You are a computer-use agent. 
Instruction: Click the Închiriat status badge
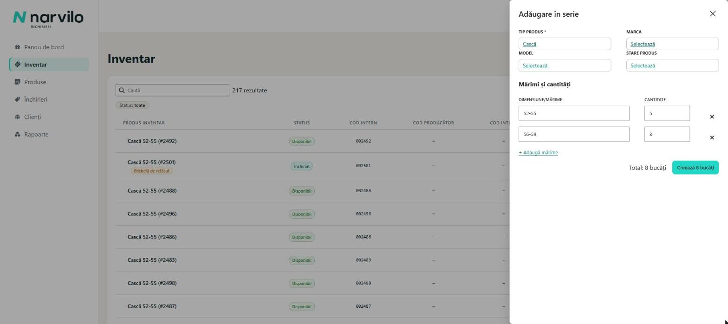302,166
